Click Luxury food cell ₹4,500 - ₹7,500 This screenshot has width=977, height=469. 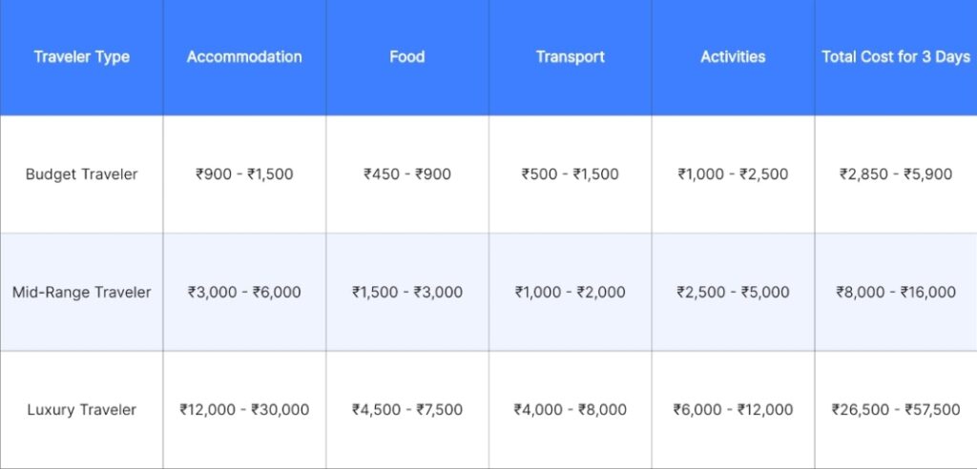pos(406,410)
